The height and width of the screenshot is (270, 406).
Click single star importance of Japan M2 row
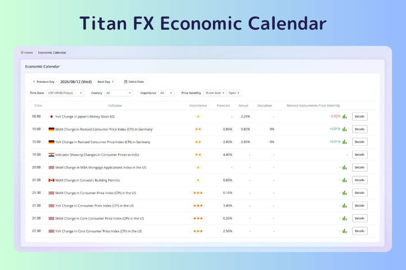tap(198, 117)
